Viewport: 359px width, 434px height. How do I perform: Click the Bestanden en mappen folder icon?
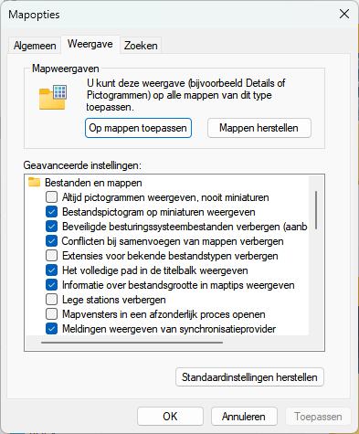(34, 183)
